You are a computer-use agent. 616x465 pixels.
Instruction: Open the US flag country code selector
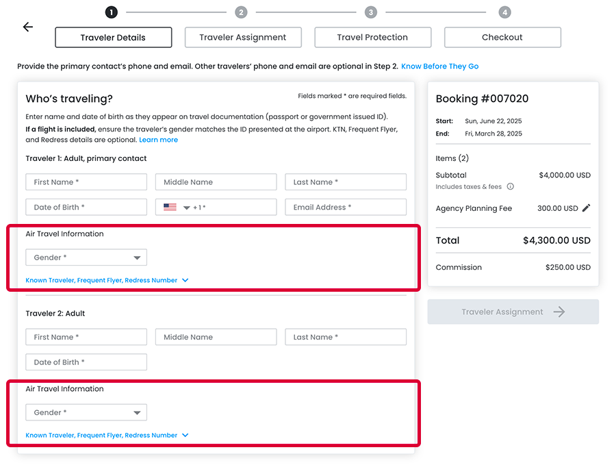coord(177,208)
